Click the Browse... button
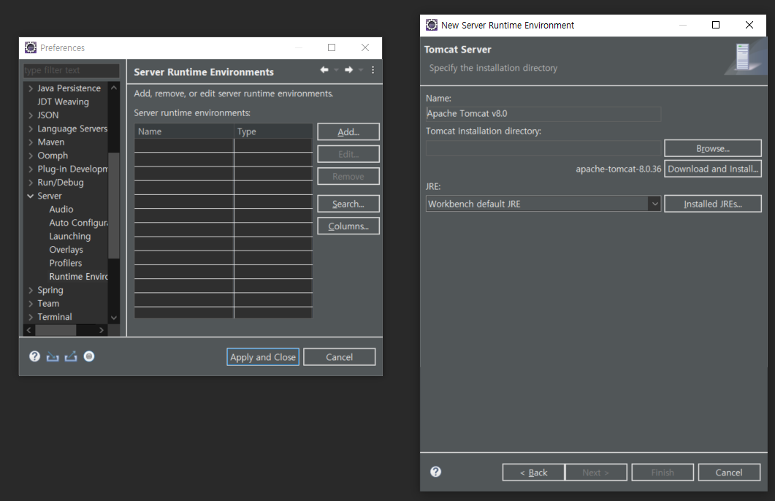This screenshot has height=501, width=775. click(x=713, y=148)
